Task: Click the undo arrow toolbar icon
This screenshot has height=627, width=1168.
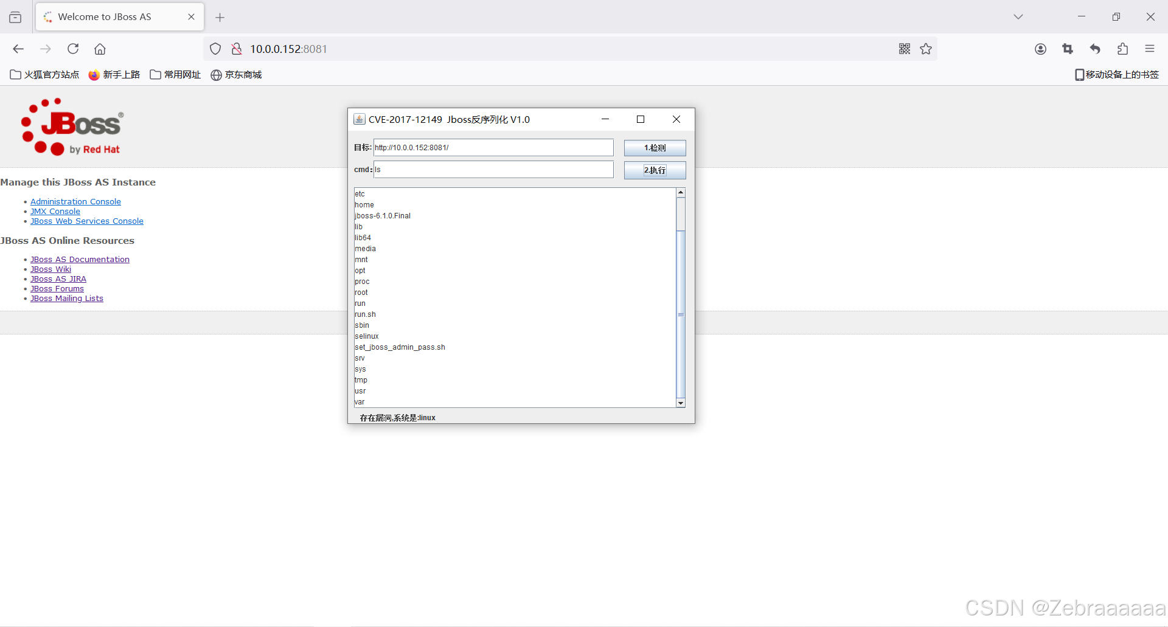Action: pos(1095,49)
